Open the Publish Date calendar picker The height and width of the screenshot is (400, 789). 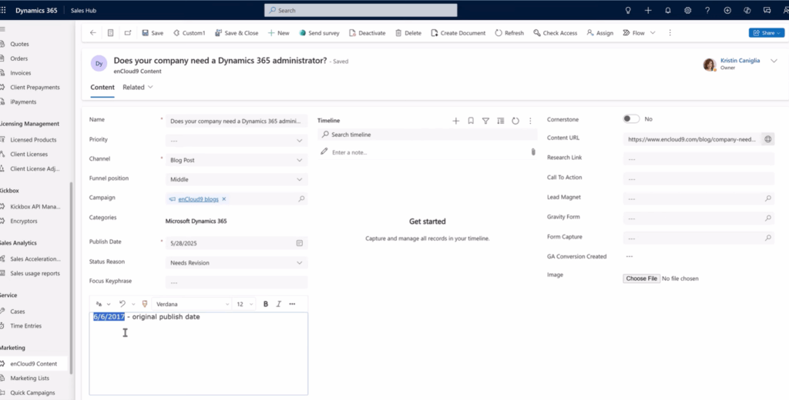(x=300, y=243)
